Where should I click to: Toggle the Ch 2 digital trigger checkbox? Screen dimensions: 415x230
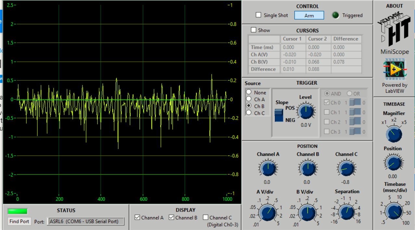[327, 122]
